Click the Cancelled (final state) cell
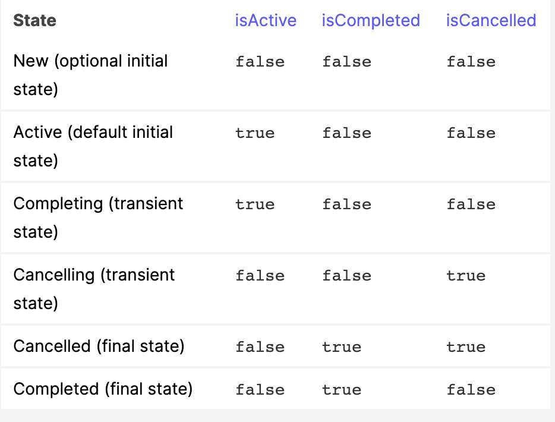The image size is (555, 422). coord(99,346)
